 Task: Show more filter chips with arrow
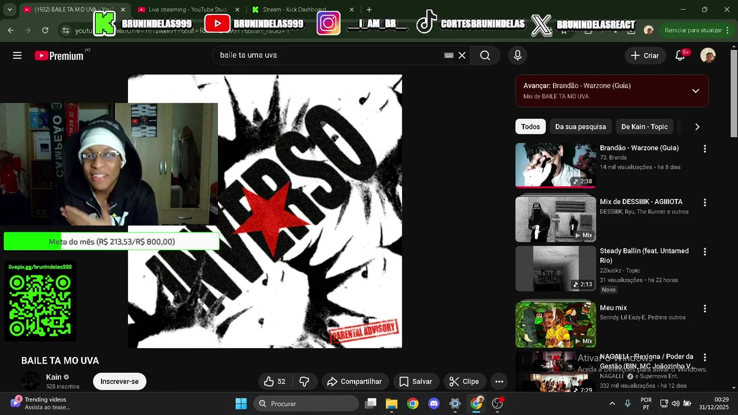[x=697, y=127]
